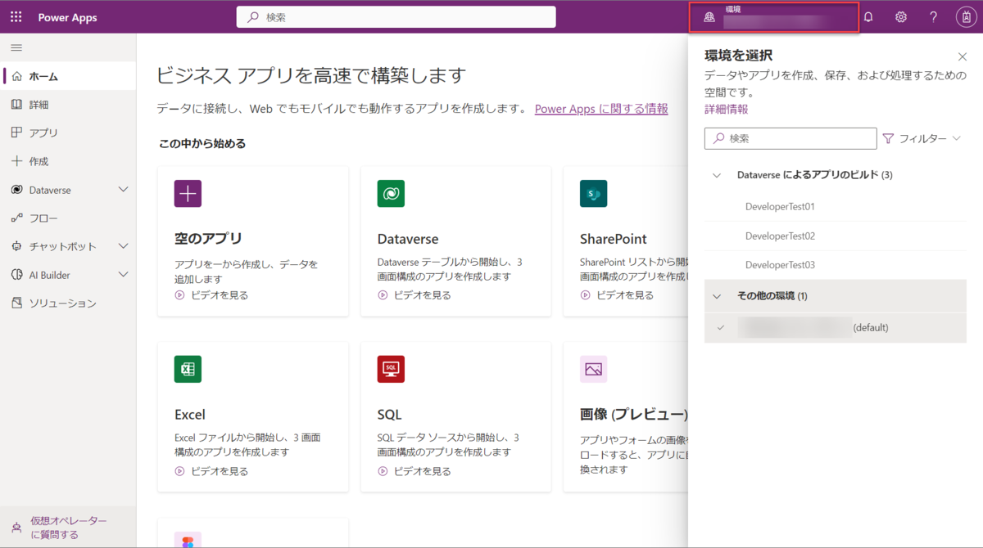Screen dimensions: 983x548
Task: Click the notifications bell icon
Action: coord(868,17)
